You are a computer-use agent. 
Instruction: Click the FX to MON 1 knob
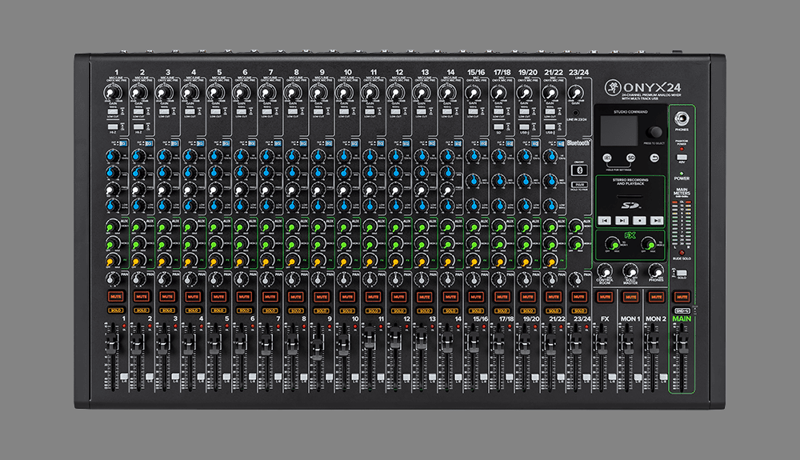point(612,243)
